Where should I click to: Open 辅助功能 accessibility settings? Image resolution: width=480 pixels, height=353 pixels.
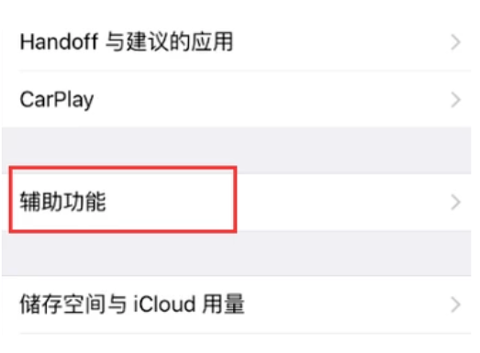click(236, 202)
